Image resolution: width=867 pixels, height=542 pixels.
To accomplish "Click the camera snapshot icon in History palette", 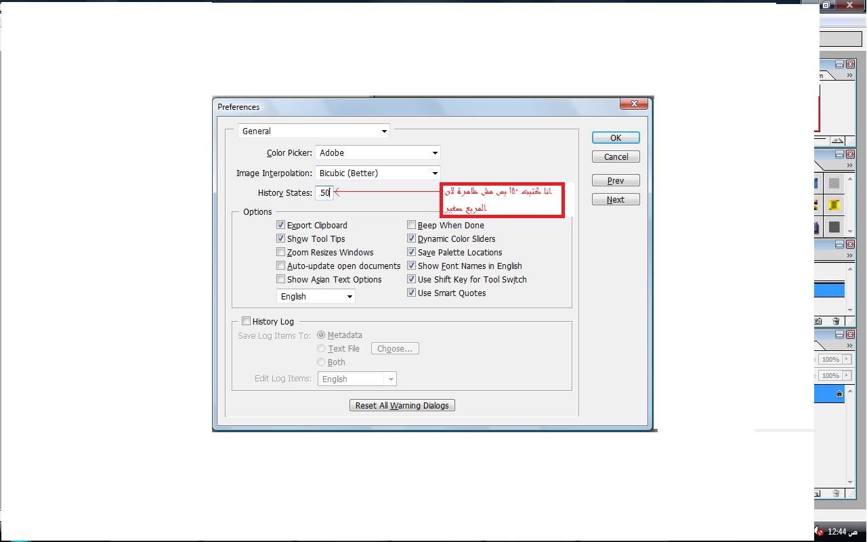I will click(818, 321).
